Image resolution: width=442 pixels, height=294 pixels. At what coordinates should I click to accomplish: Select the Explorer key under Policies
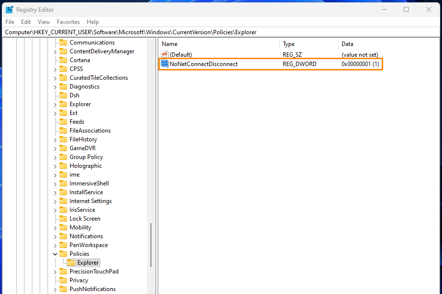coord(88,263)
